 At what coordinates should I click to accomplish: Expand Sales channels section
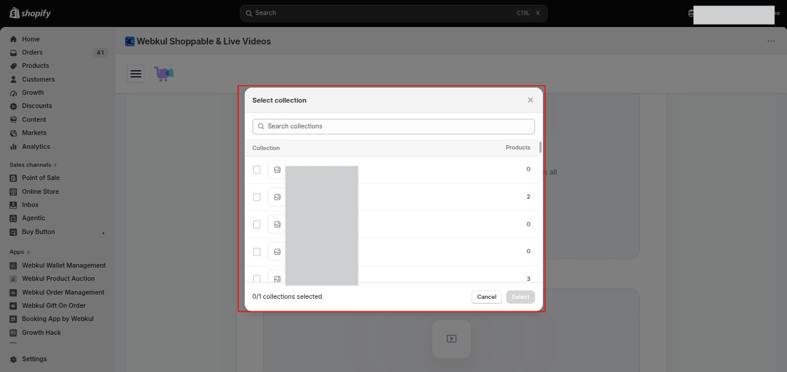34,164
